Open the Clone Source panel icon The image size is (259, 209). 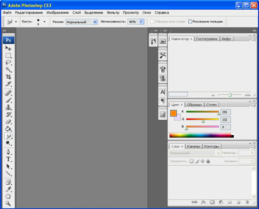tap(163, 78)
